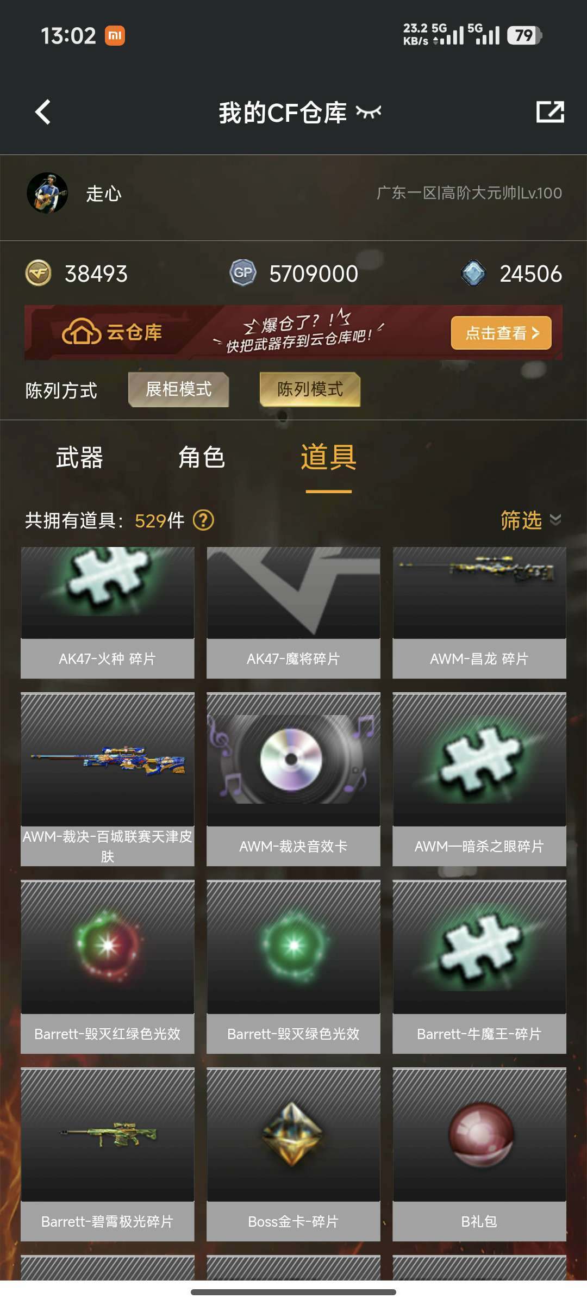Tap the 云仓库 cloud icon
The image size is (587, 1305).
click(x=82, y=332)
